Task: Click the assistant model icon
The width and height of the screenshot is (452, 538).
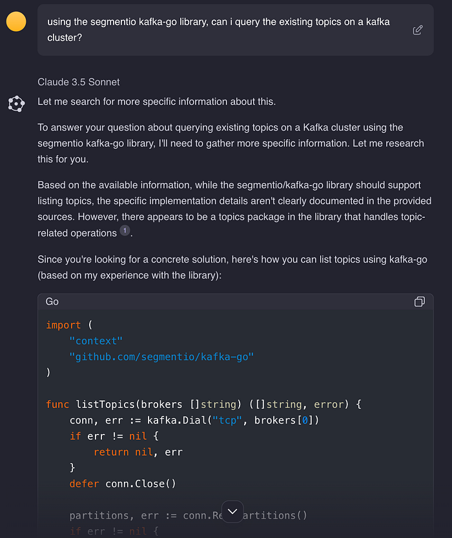Action: tap(16, 103)
